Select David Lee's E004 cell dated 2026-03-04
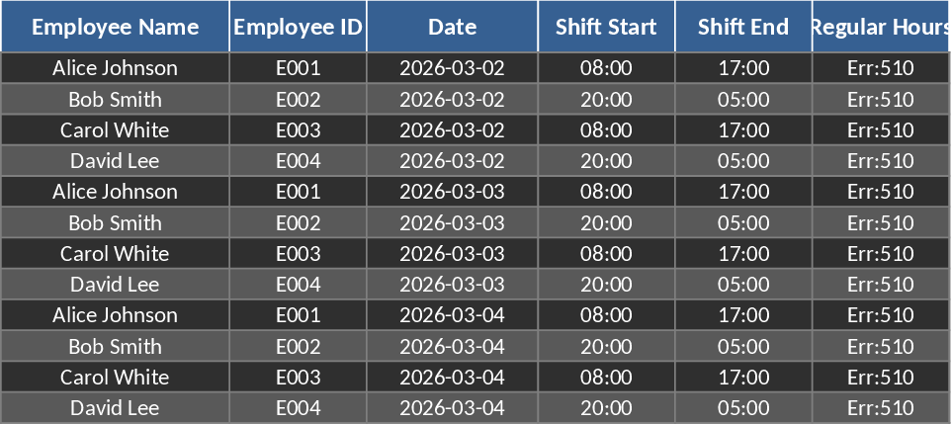951x424 pixels. (298, 407)
